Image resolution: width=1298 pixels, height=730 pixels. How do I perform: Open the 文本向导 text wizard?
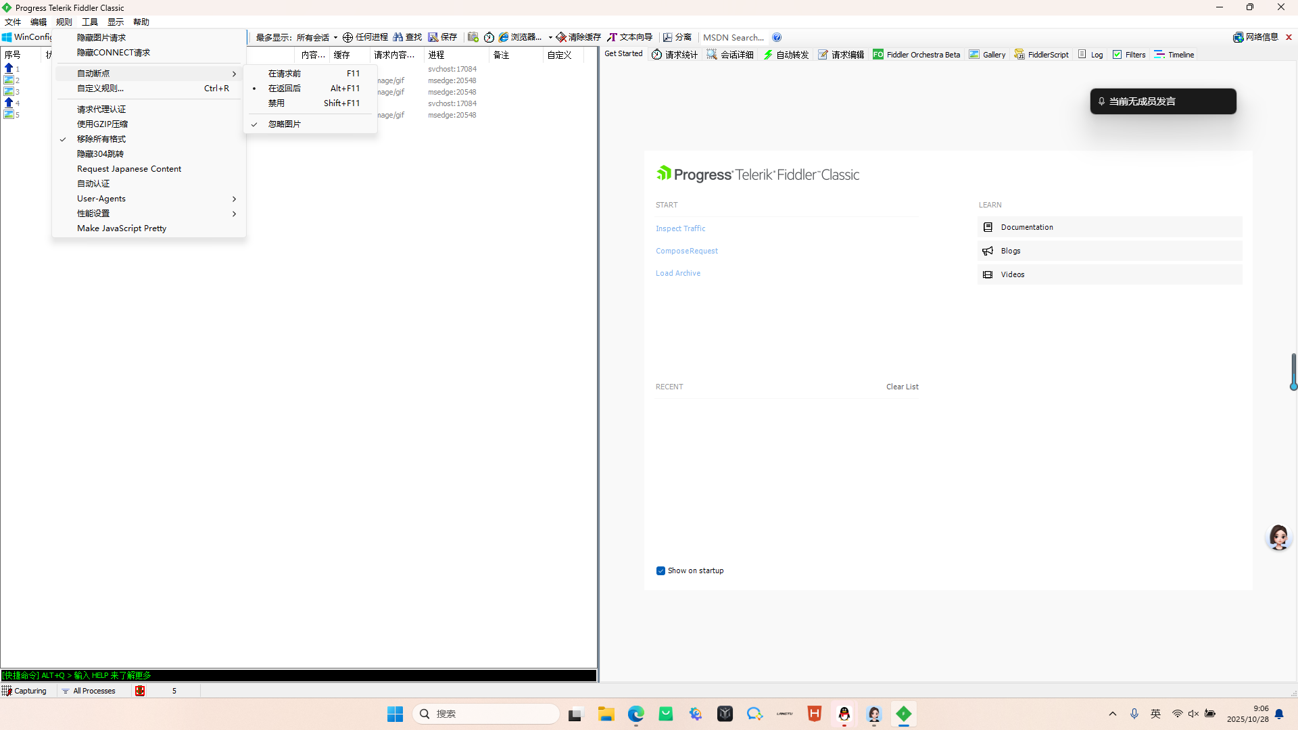[x=629, y=37]
